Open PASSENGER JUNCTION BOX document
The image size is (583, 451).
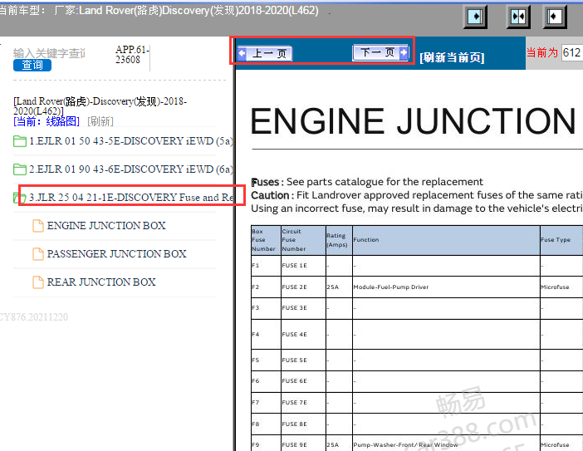pos(117,254)
